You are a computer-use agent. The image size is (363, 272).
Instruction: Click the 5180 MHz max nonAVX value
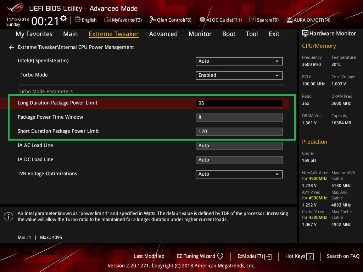pos(341,186)
